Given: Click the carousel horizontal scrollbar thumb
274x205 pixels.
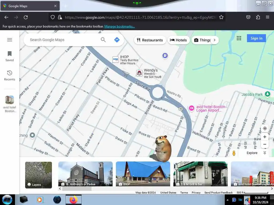Looking at the screenshot, I should [77, 189].
